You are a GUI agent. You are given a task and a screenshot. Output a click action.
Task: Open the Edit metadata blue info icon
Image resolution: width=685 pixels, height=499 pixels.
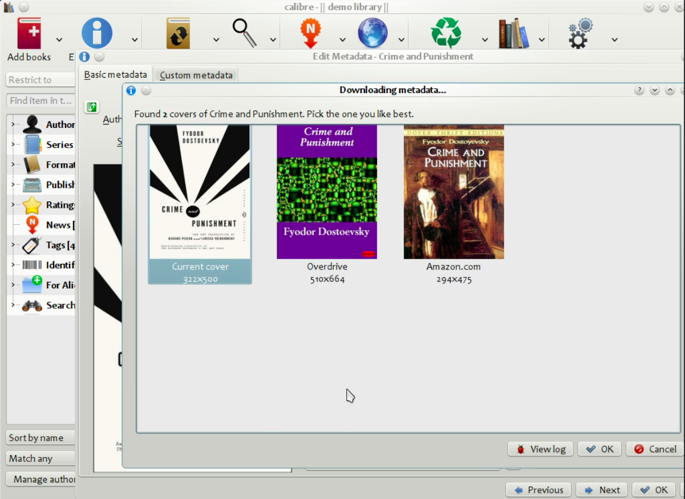click(x=97, y=33)
